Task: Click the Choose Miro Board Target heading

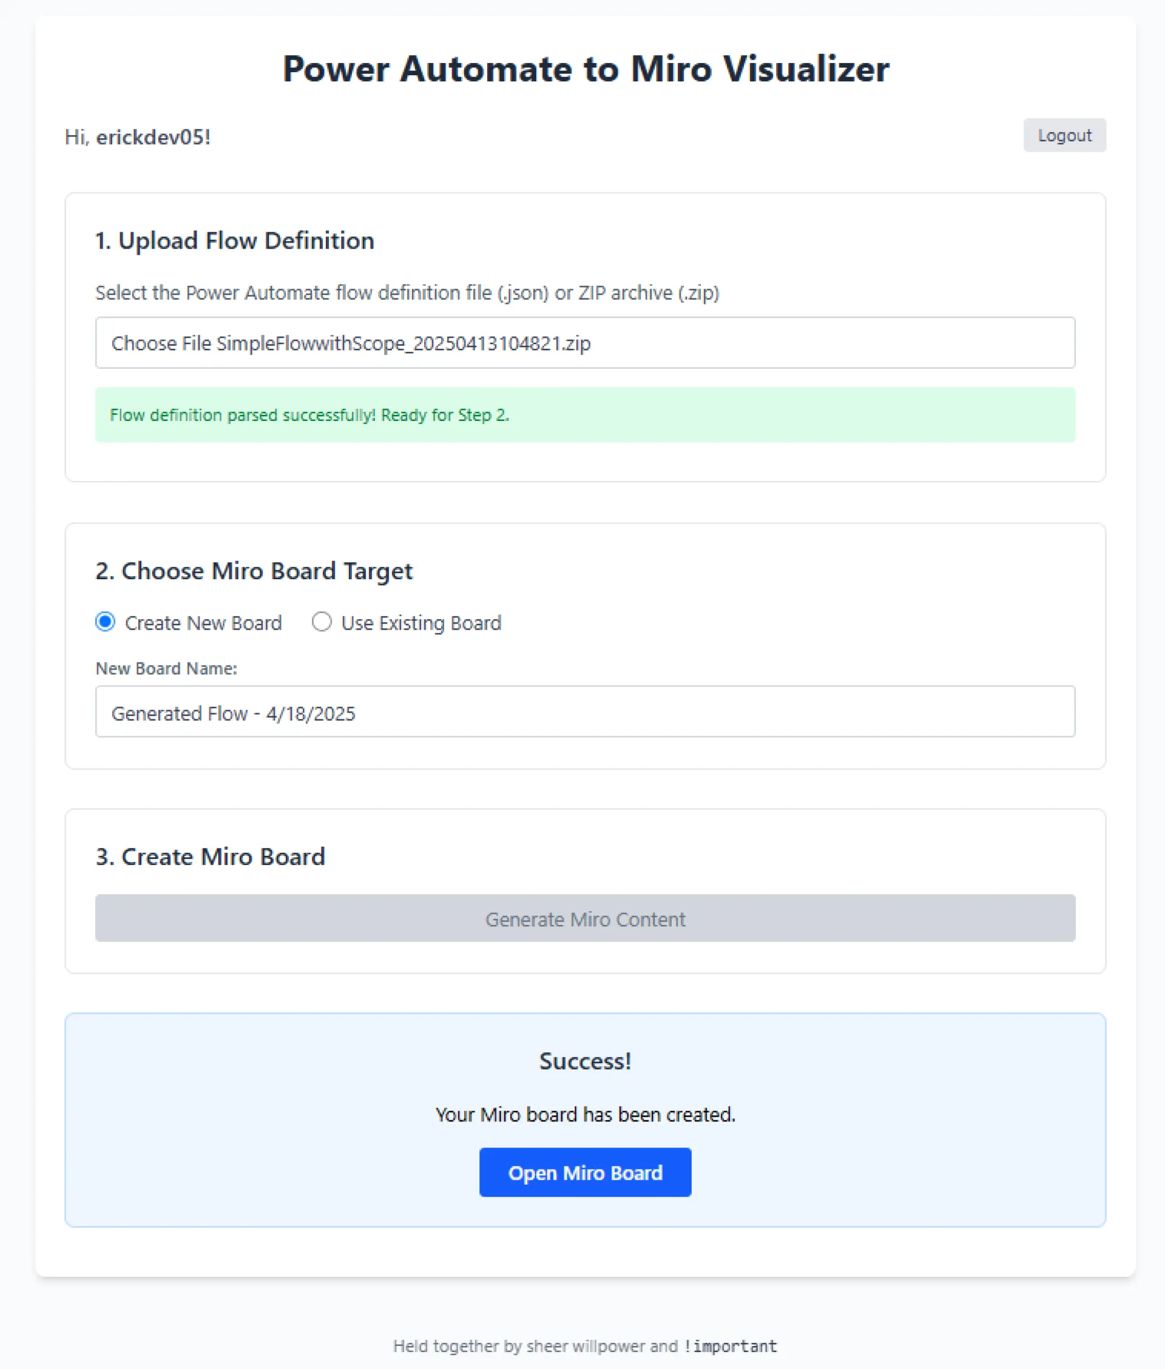Action: (x=254, y=571)
